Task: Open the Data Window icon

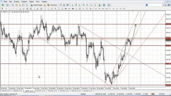Action: (x=16, y=5)
